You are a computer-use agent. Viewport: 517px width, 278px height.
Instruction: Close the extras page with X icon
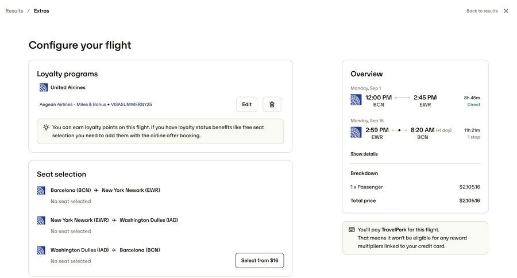click(x=506, y=11)
